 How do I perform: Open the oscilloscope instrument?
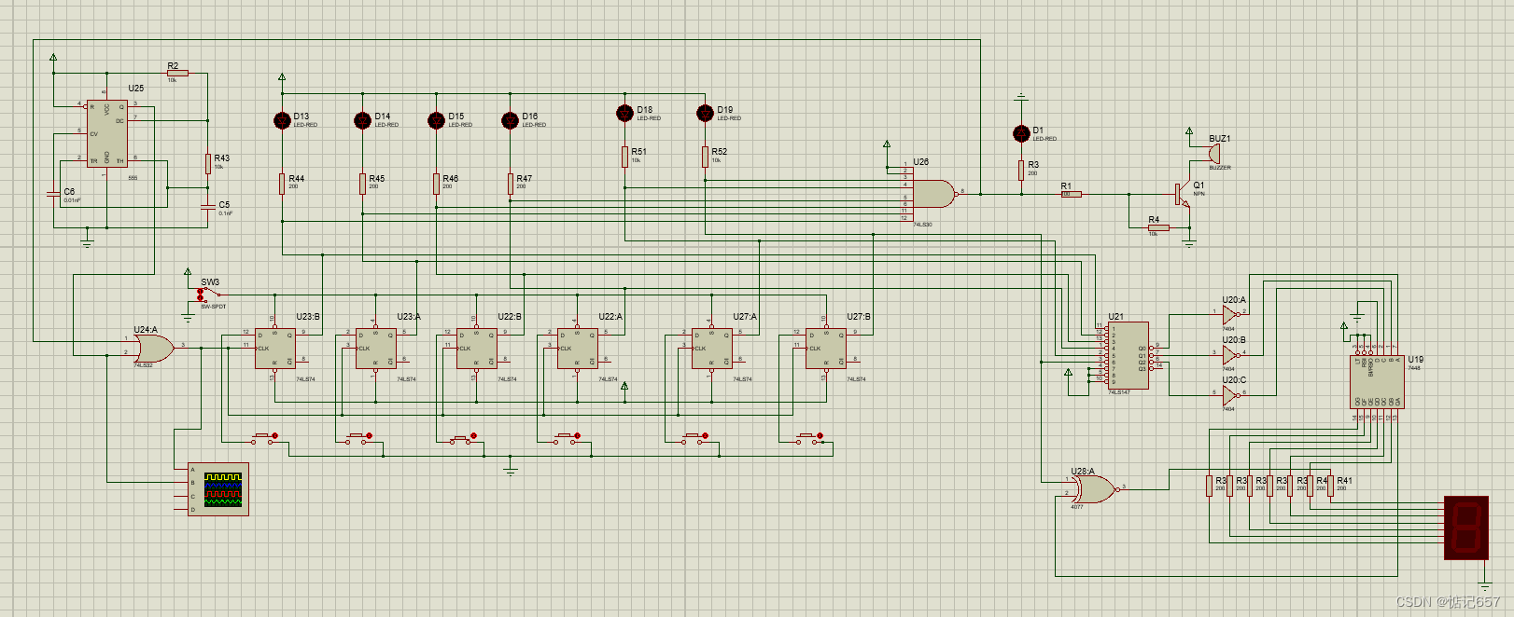218,489
